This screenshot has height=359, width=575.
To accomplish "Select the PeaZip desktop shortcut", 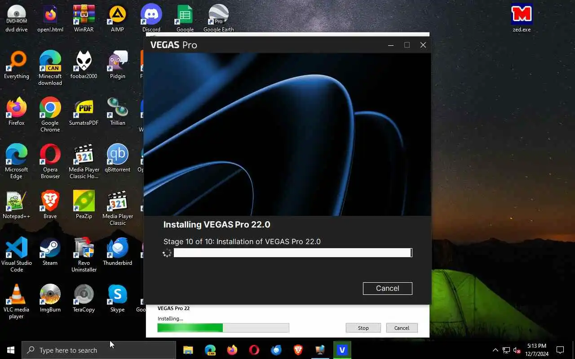I will (84, 206).
